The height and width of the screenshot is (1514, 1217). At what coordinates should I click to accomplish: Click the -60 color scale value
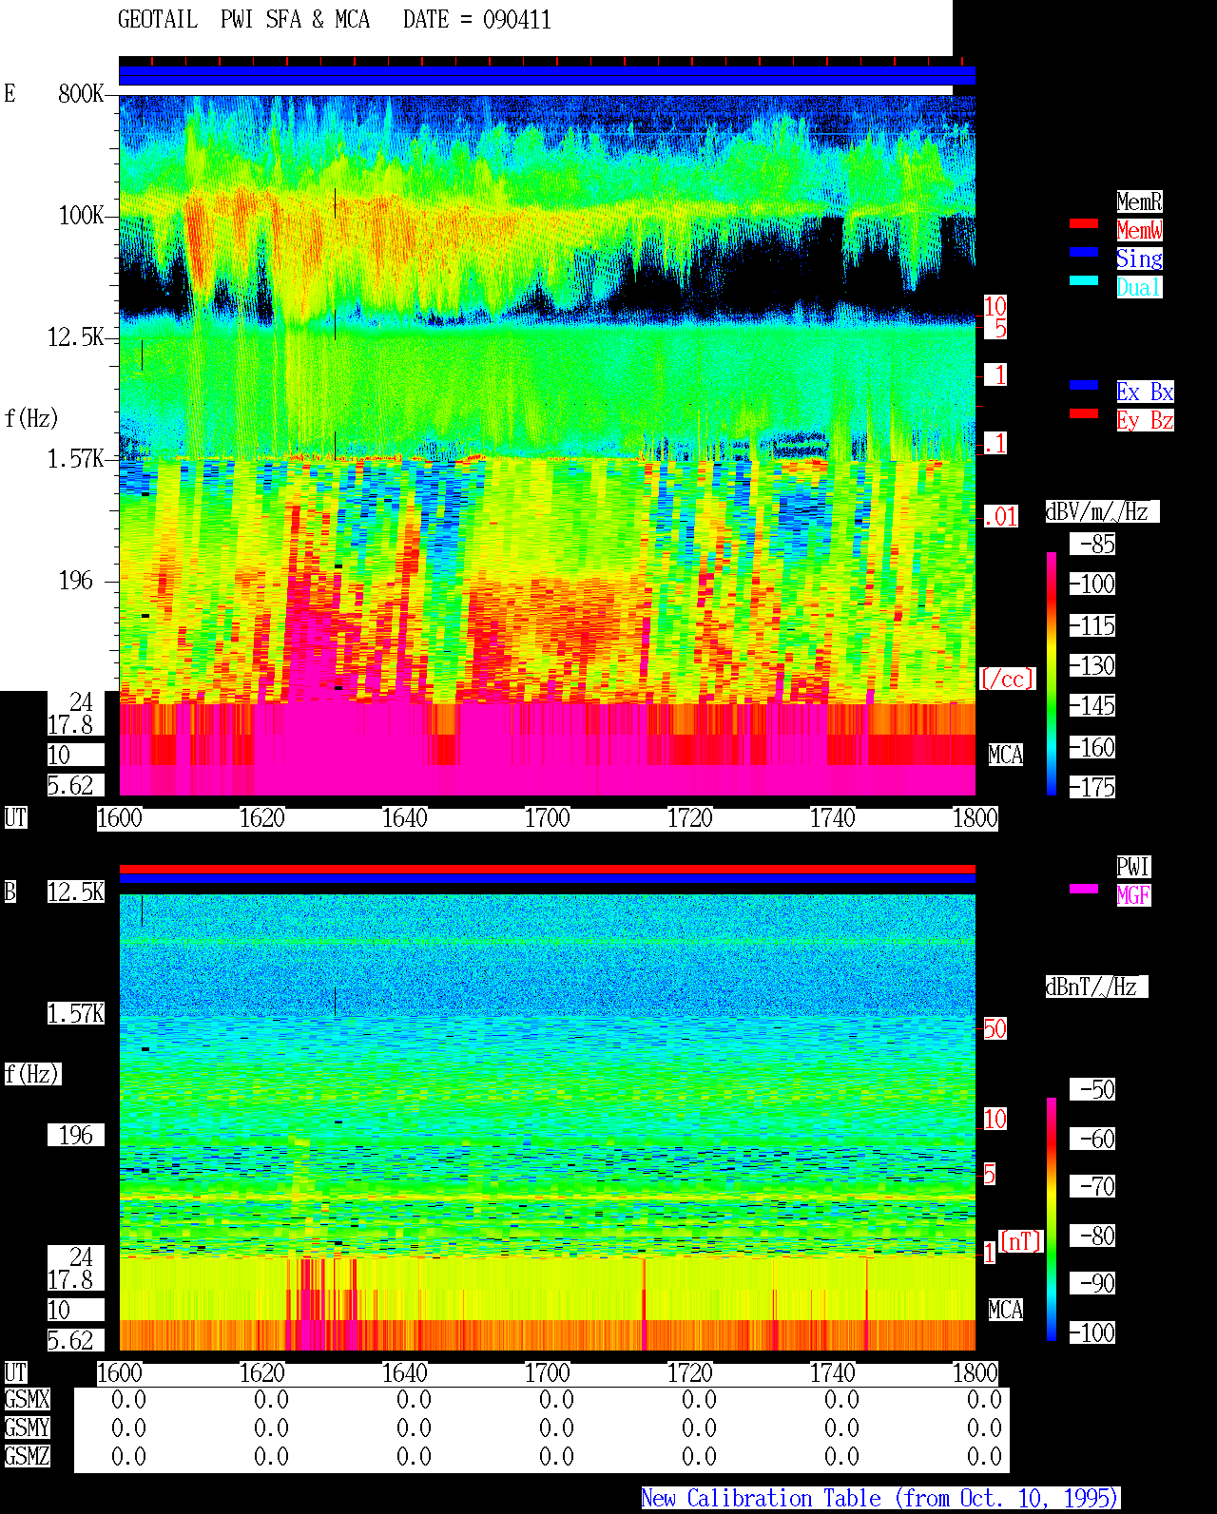[x=1092, y=1139]
